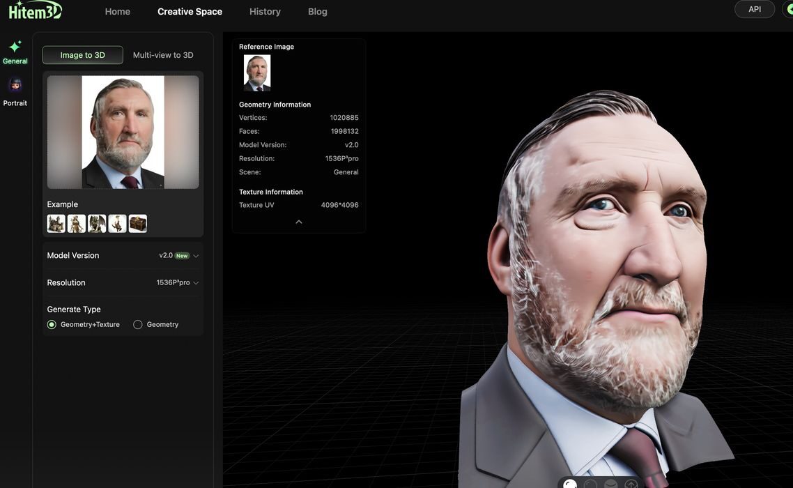
Task: Open the Resolution dropdown
Action: [x=177, y=283]
